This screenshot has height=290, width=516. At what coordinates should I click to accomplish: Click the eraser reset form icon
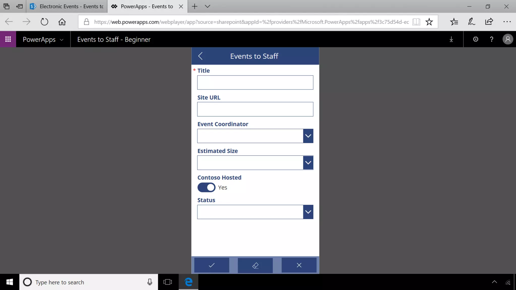pos(255,265)
